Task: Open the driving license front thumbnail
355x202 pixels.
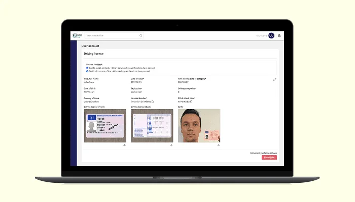Action: click(105, 126)
